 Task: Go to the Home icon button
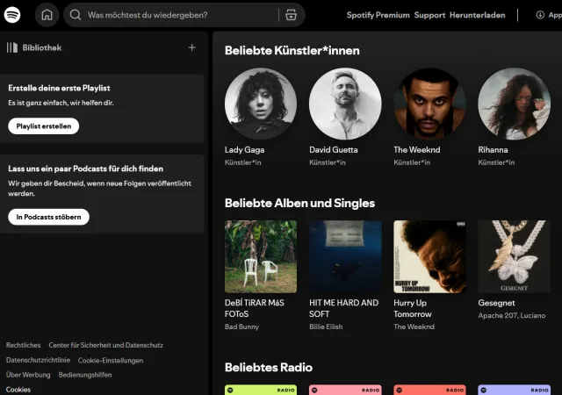pos(47,15)
